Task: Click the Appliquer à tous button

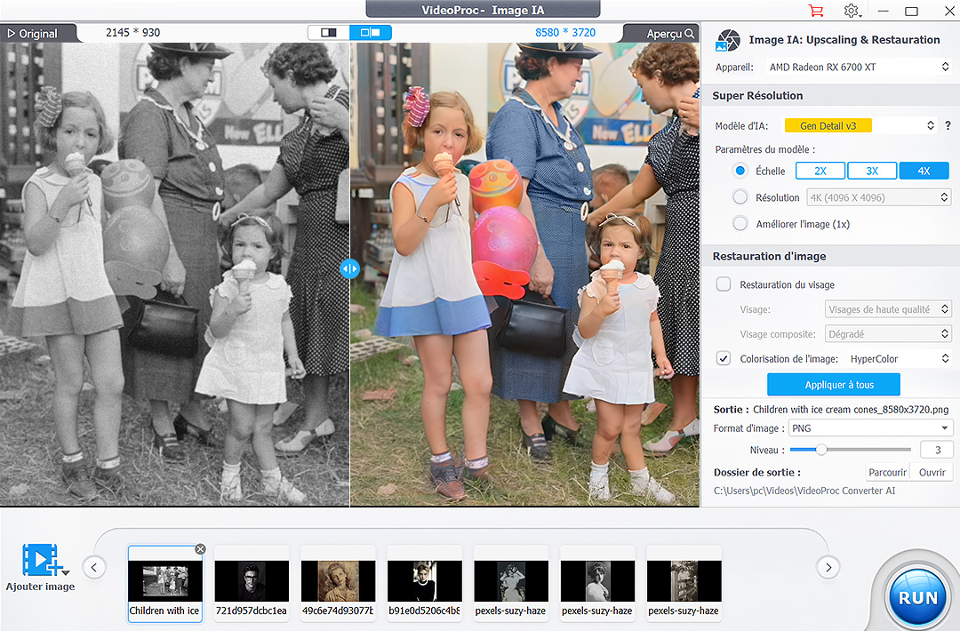Action: pos(834,385)
